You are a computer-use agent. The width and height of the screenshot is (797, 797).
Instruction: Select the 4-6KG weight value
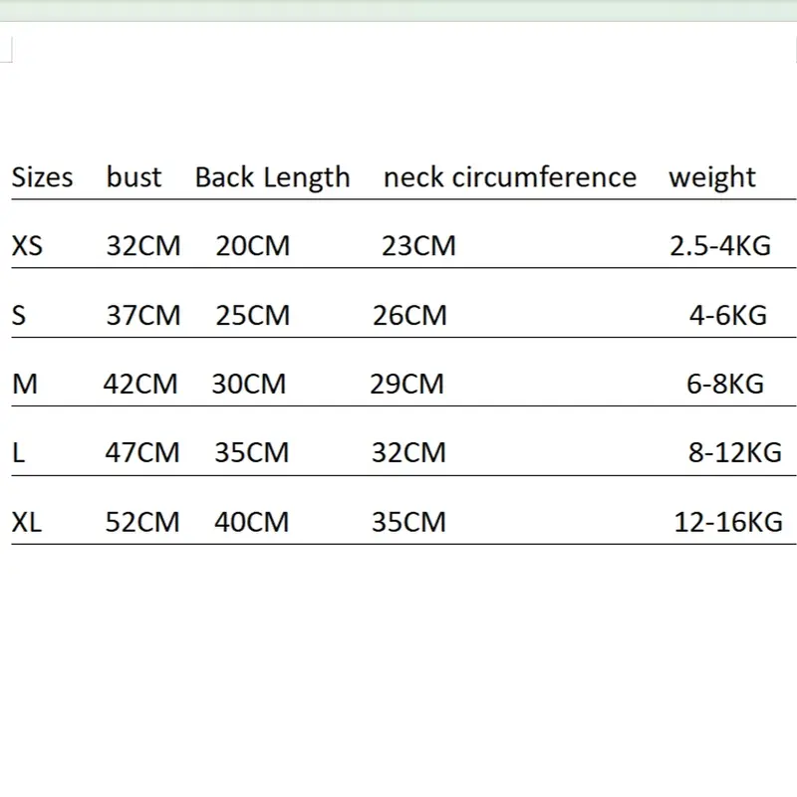pyautogui.click(x=727, y=315)
